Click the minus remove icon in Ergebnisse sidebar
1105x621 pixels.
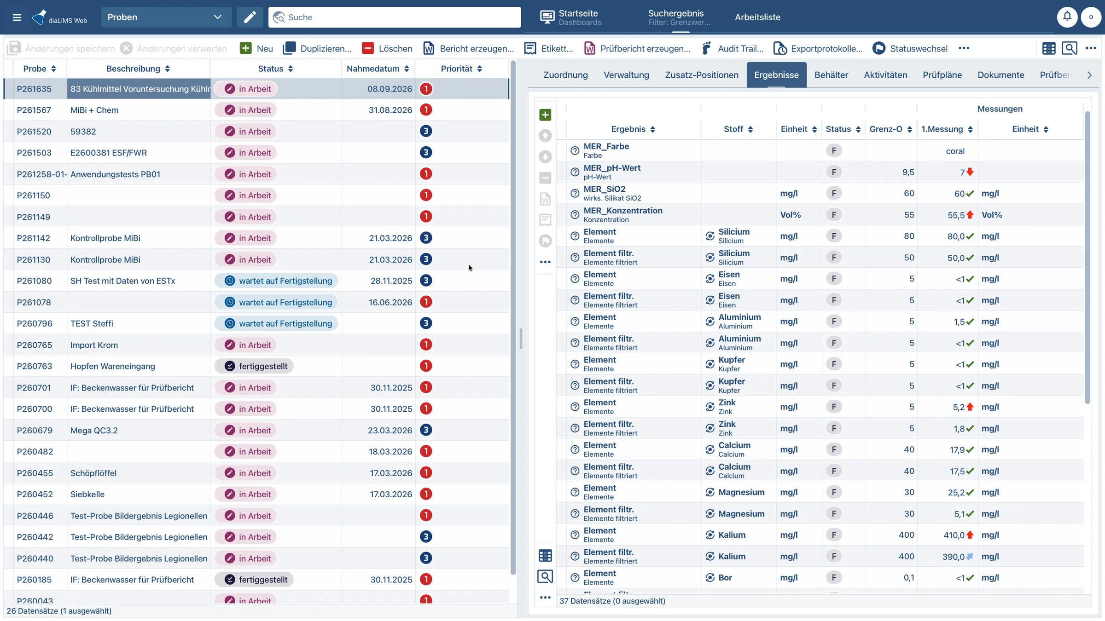(x=545, y=178)
